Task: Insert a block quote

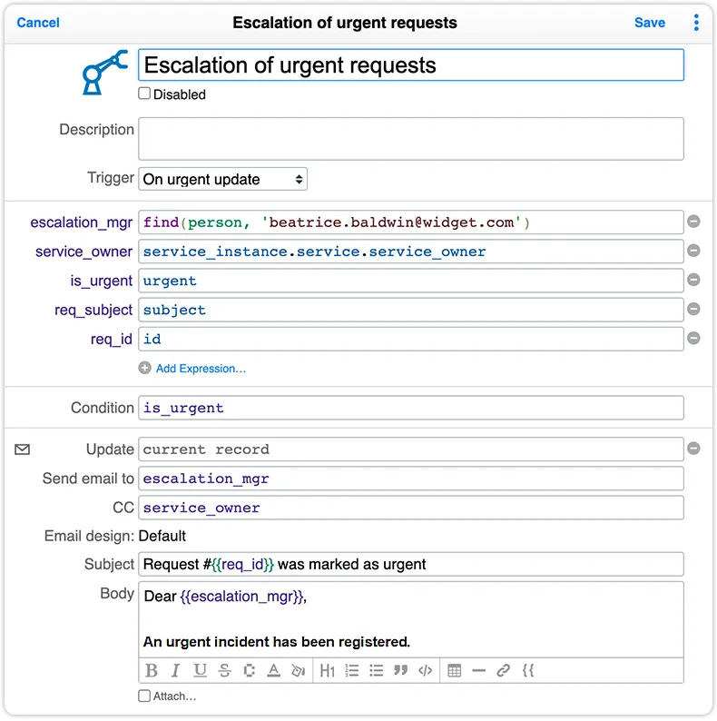Action: tap(401, 671)
